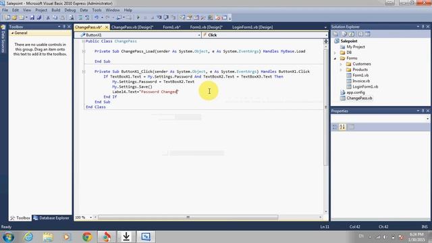
Task: Open the Debug menu
Action: click(70, 10)
